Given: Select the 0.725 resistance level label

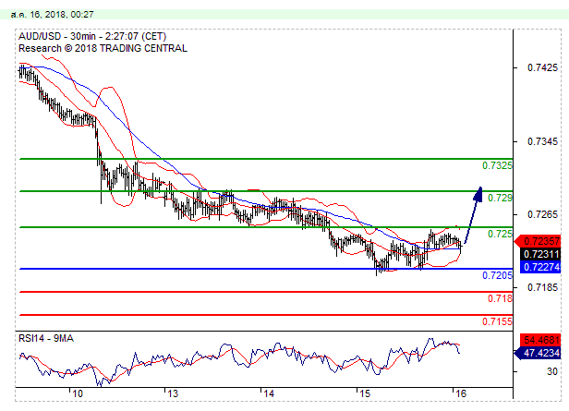Looking at the screenshot, I should (x=500, y=234).
